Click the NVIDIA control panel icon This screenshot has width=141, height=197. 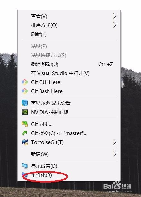25,112
